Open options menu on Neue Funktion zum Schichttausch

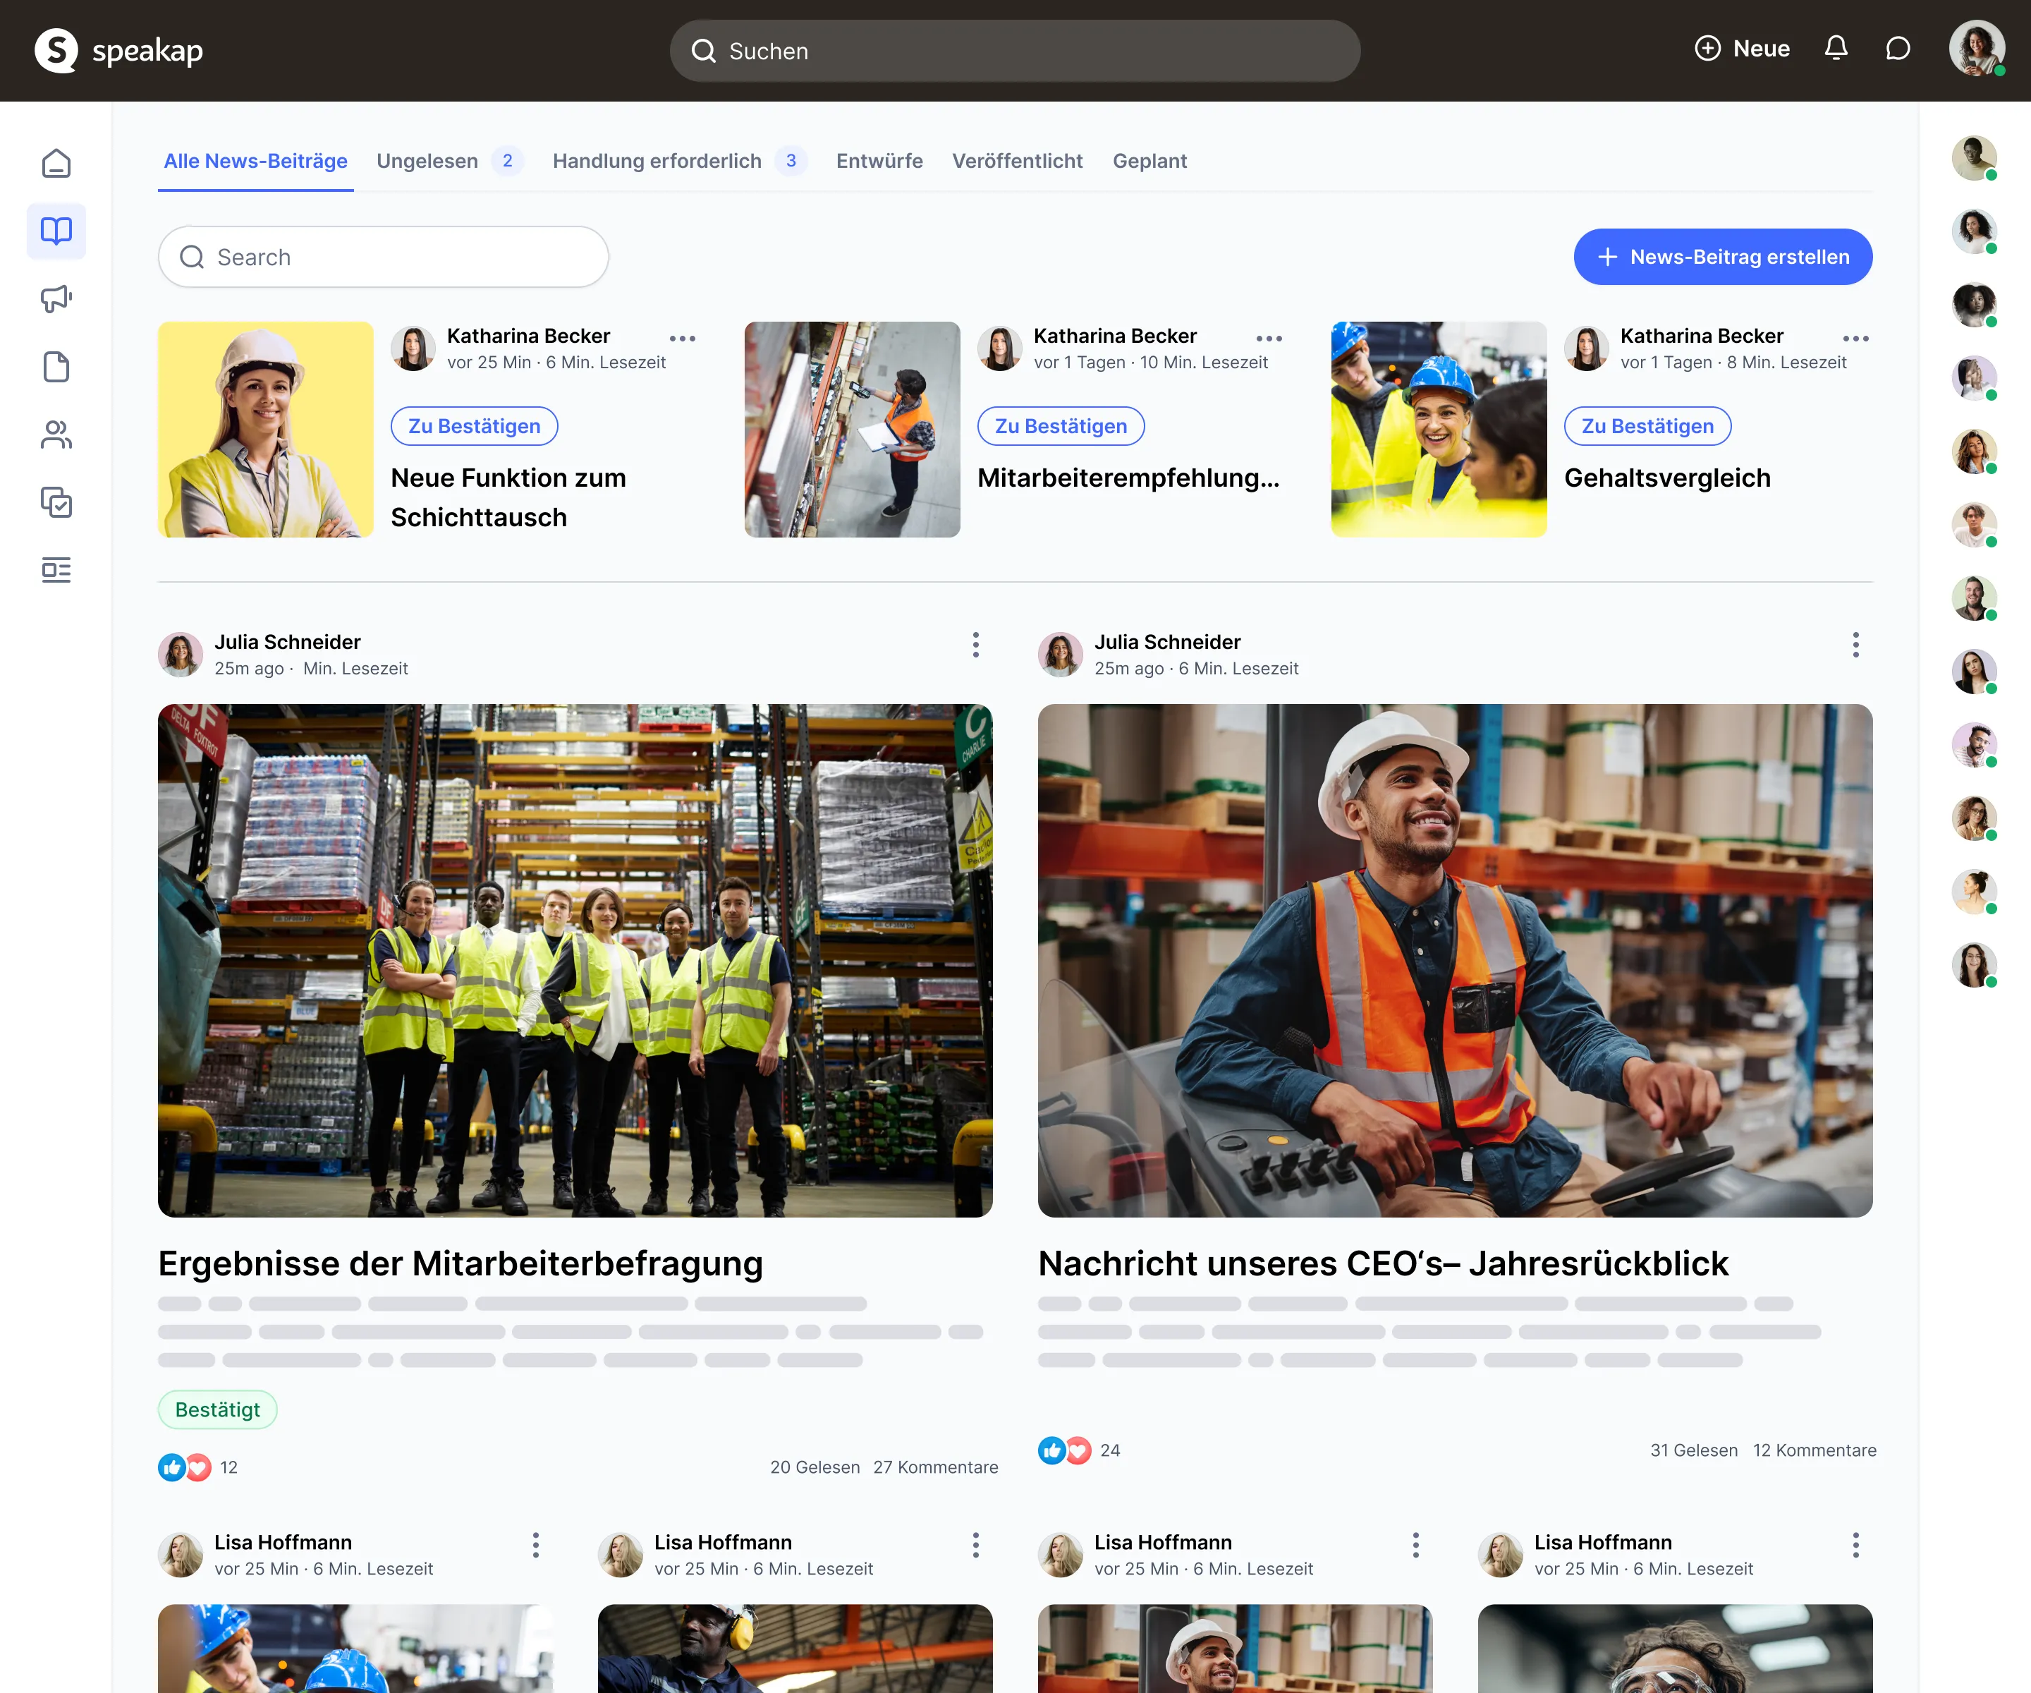point(682,339)
